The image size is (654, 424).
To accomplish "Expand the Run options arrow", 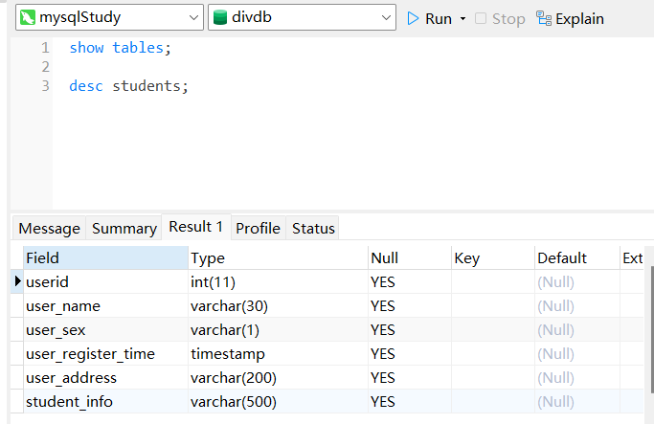I will click(462, 19).
